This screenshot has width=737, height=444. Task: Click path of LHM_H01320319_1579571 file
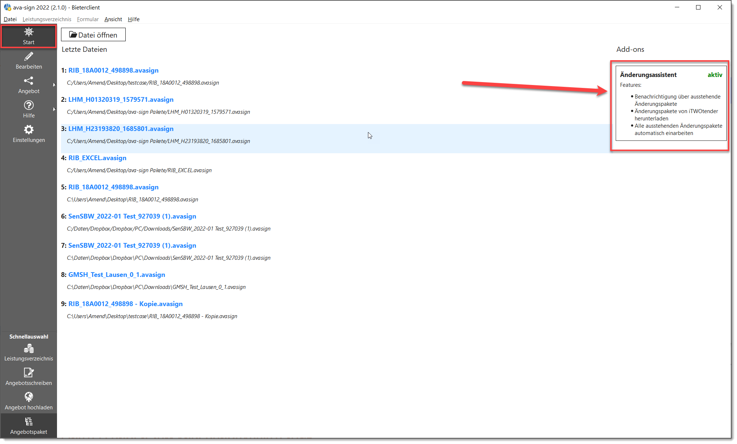click(158, 112)
